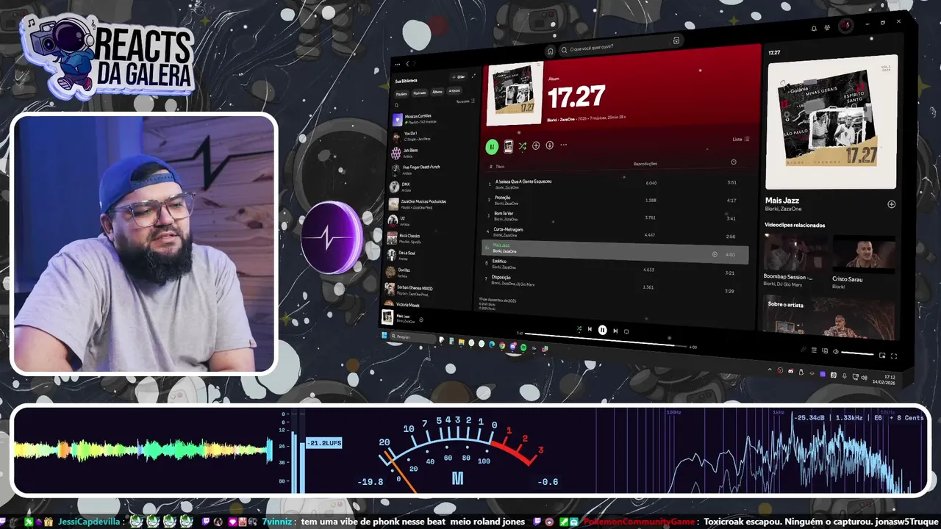Mute with the Spotify speaker icon

click(x=835, y=352)
